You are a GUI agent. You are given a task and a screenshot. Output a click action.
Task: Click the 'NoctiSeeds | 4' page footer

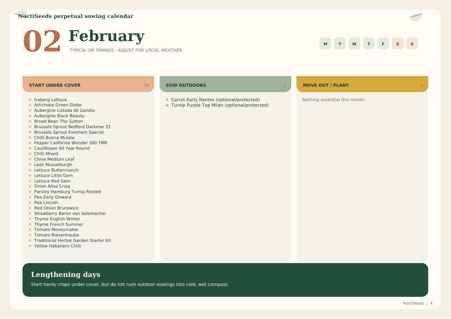(x=418, y=303)
